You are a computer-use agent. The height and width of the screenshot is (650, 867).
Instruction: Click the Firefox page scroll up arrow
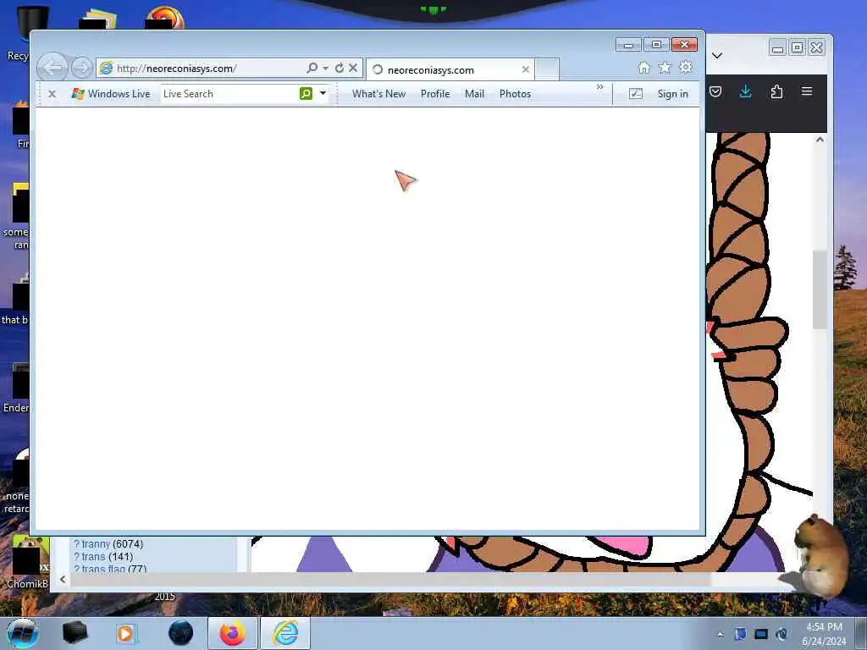coord(820,140)
